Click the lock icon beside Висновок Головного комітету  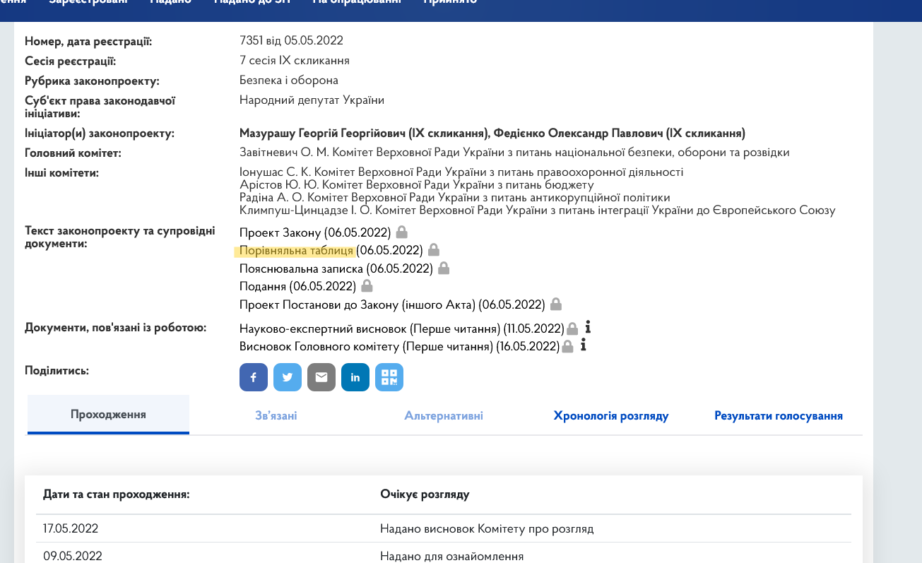(567, 346)
